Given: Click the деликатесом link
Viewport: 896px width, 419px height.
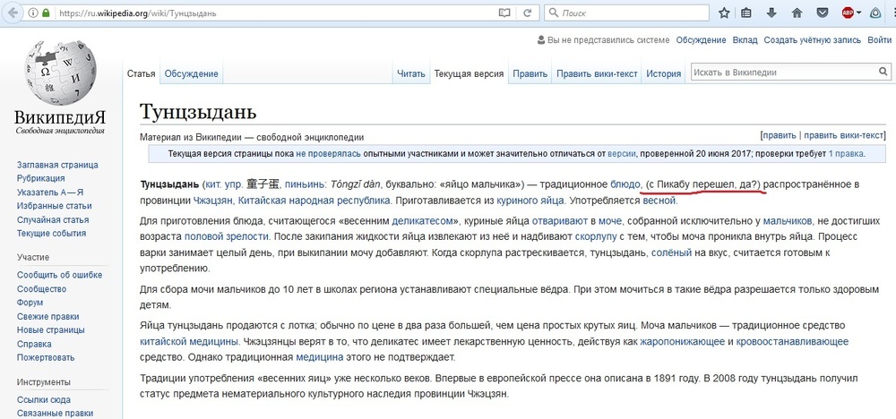Looking at the screenshot, I should [422, 219].
